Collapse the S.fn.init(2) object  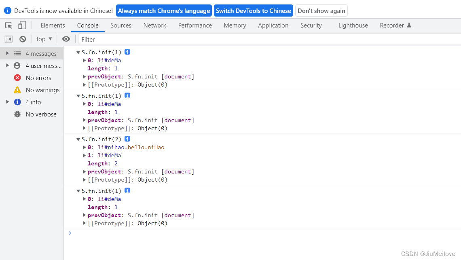78,140
